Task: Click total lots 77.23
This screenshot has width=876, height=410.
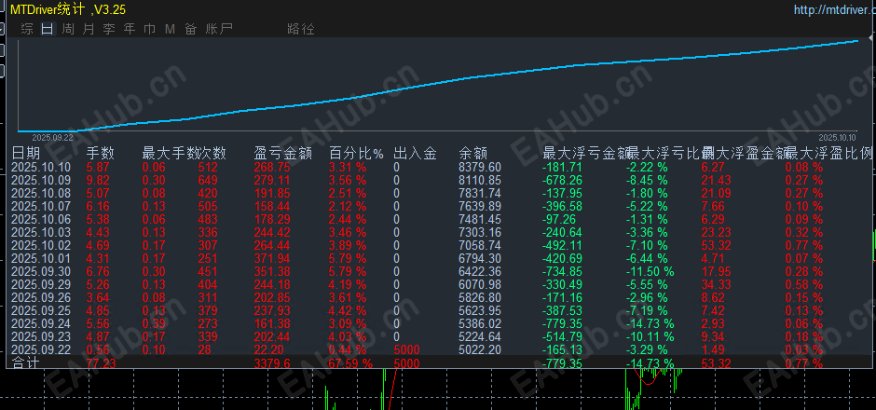Action: pyautogui.click(x=101, y=363)
